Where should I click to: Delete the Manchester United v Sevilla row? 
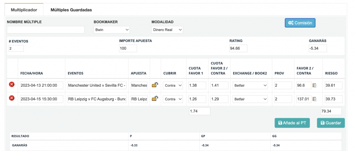[12, 85]
